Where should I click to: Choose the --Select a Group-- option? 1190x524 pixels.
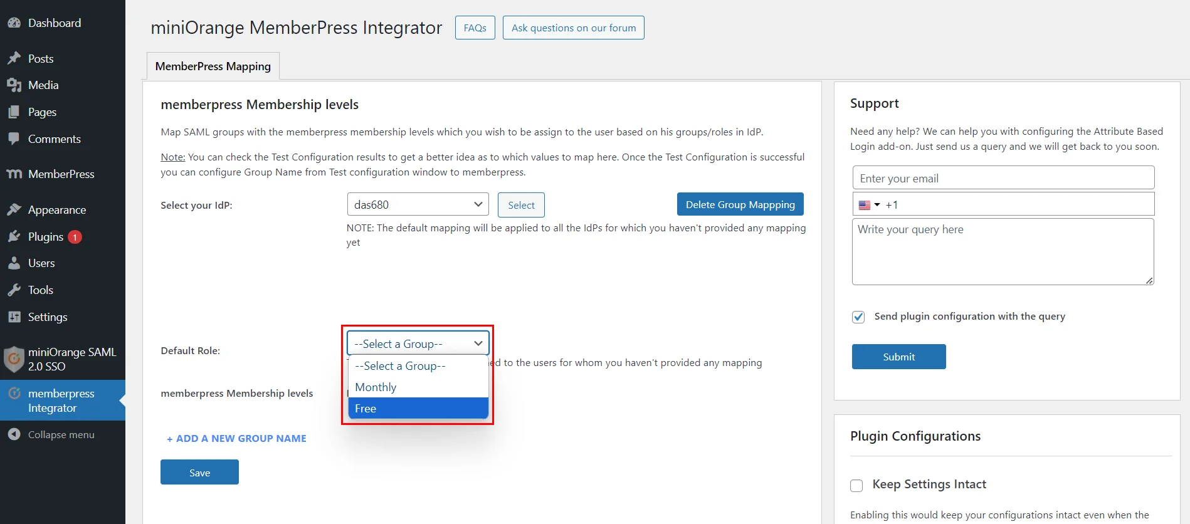coord(418,366)
